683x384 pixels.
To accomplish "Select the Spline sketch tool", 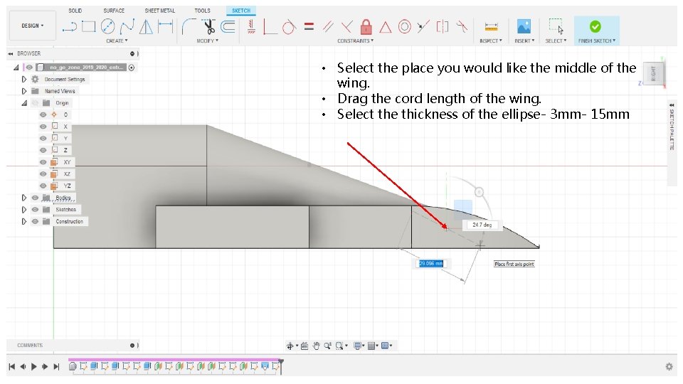I will [x=127, y=27].
